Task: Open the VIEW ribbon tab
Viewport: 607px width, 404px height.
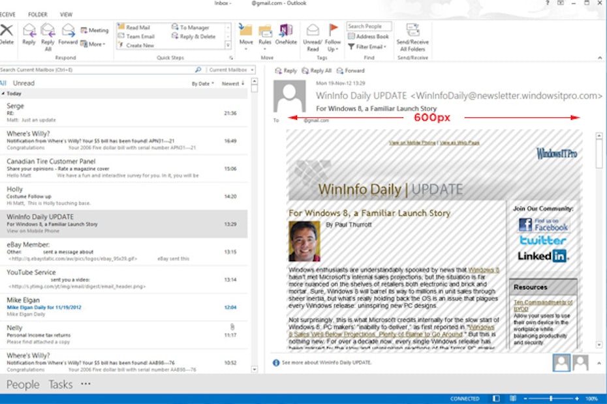Action: [66, 14]
